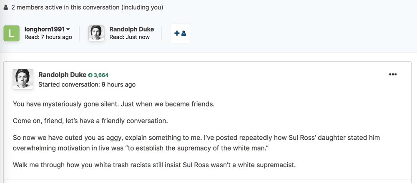Open the add member button
The height and width of the screenshot is (183, 417).
(x=180, y=33)
